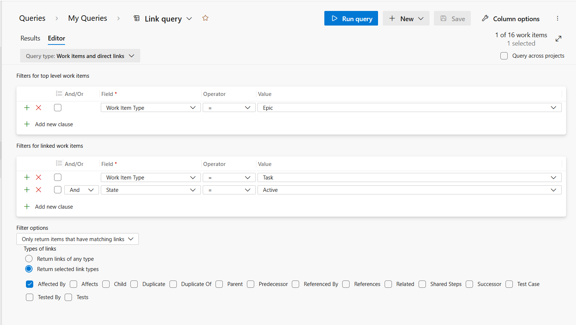This screenshot has height=325, width=576.
Task: Mark Link query as favorite star
Action: tap(205, 18)
